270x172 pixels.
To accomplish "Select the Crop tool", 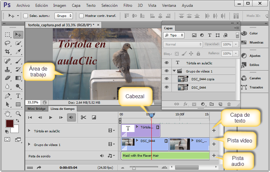I will click(7, 51).
